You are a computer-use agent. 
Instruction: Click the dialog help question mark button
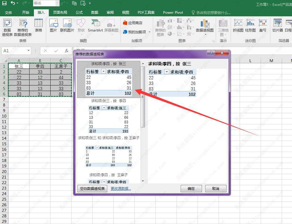point(211,53)
